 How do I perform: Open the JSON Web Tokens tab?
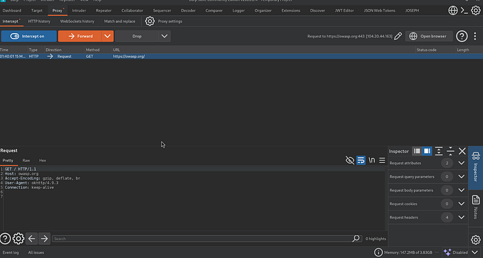[x=379, y=10]
